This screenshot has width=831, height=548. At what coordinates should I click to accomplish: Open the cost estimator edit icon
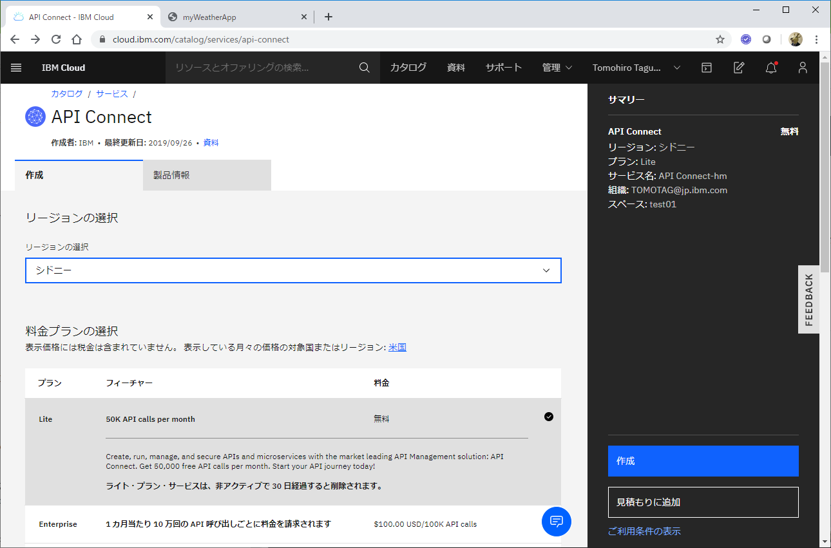(739, 68)
